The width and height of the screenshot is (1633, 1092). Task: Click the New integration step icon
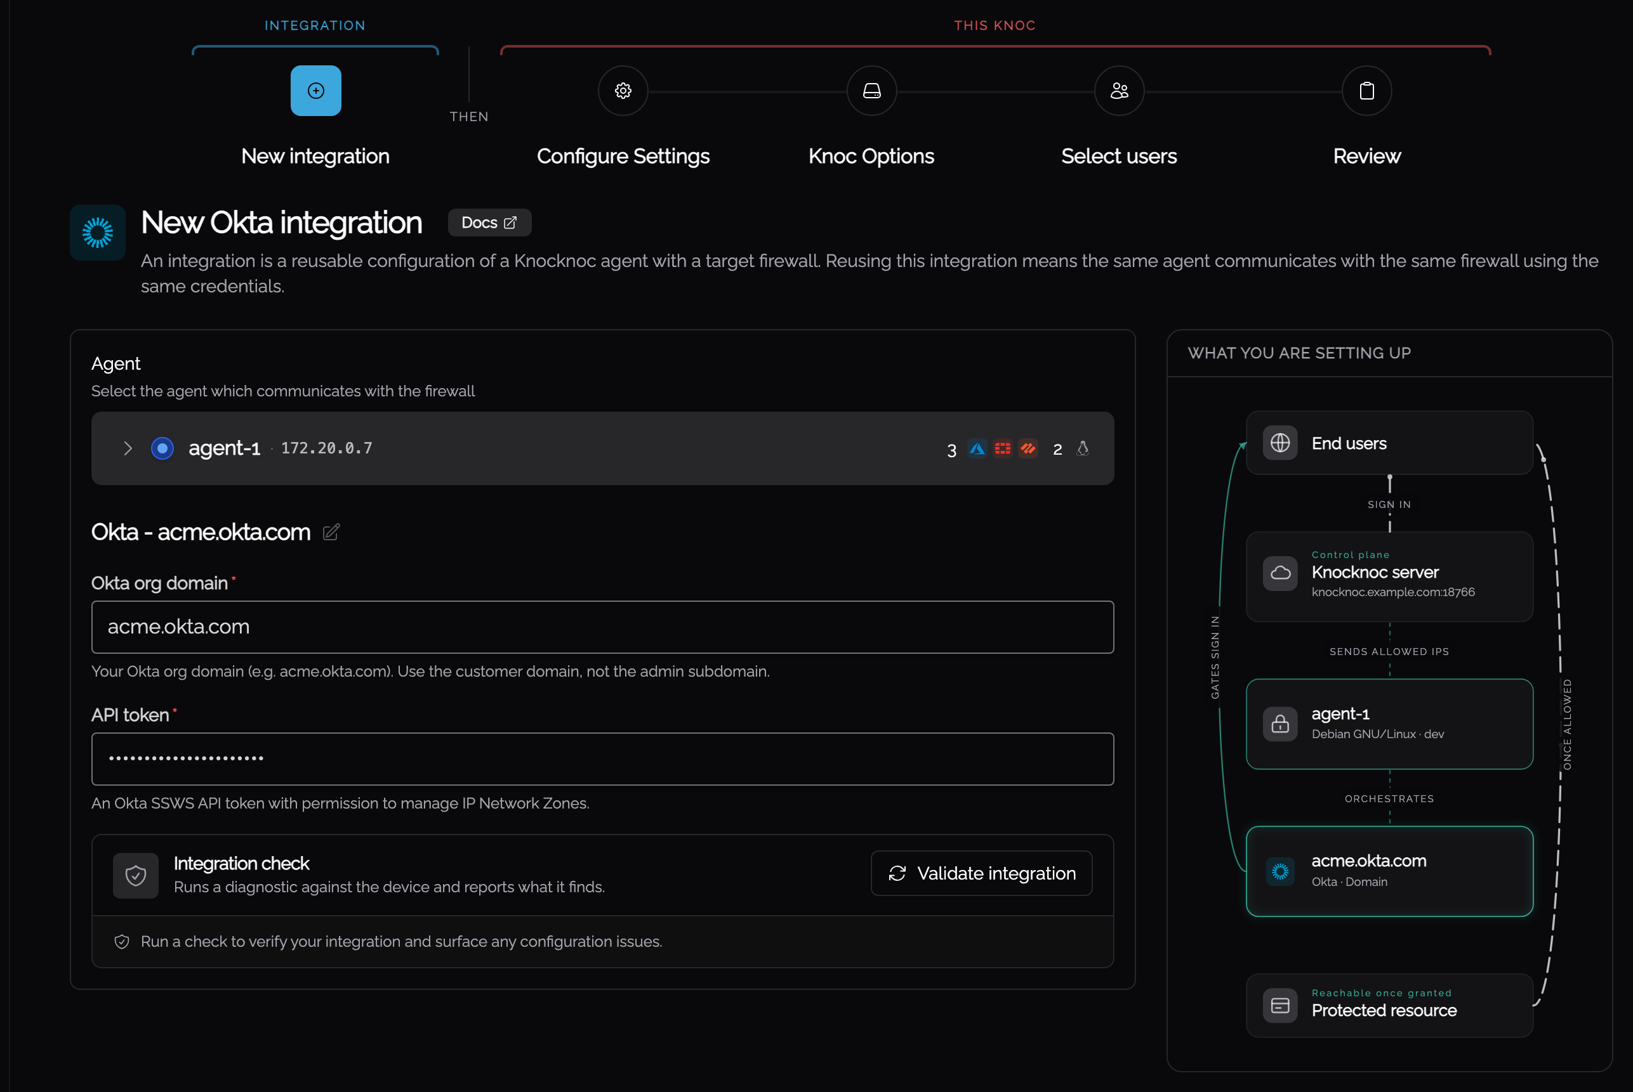[315, 91]
